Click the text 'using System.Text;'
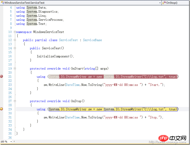The width and height of the screenshot is (190, 145). coord(31,24)
